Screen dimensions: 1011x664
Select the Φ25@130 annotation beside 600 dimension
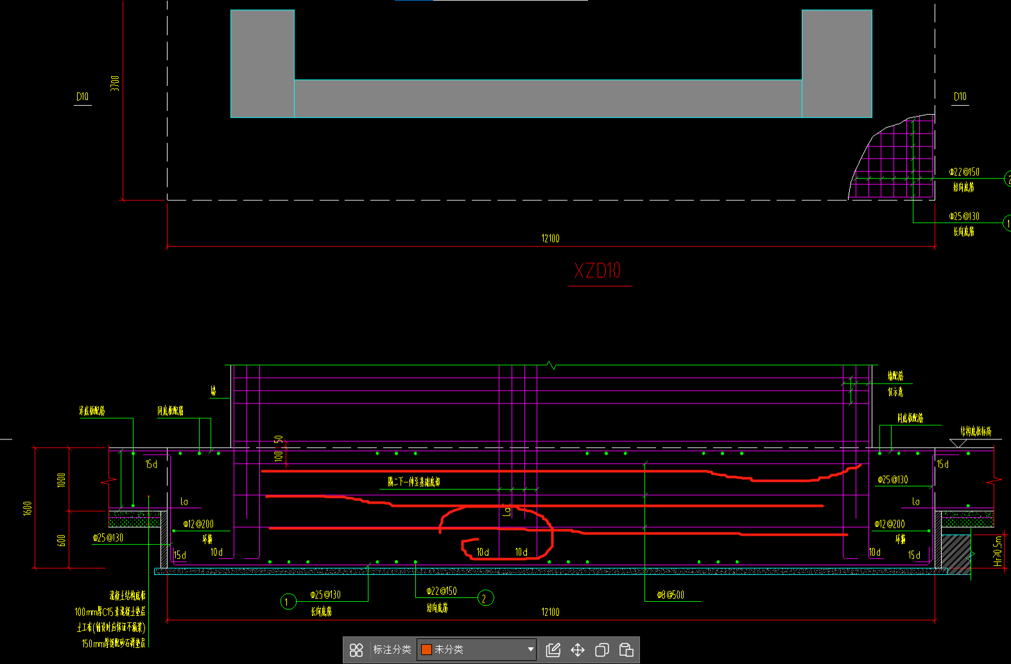[108, 538]
